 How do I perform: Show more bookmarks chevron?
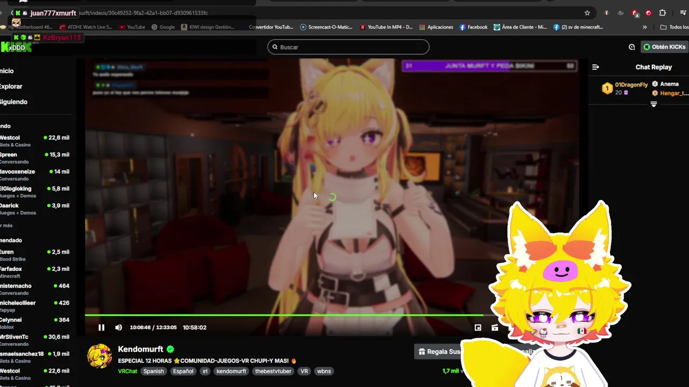point(645,27)
